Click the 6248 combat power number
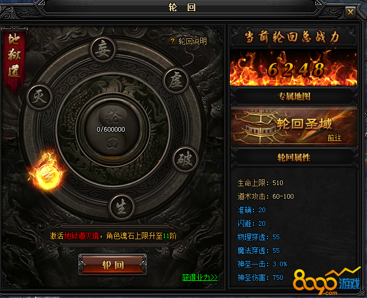367x298 pixels. [296, 70]
